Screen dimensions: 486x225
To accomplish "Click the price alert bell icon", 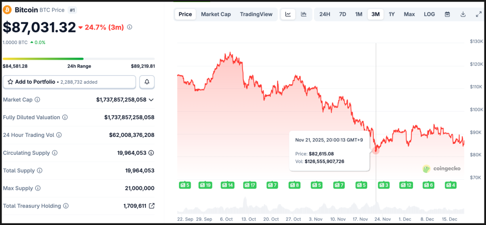I will pyautogui.click(x=147, y=82).
